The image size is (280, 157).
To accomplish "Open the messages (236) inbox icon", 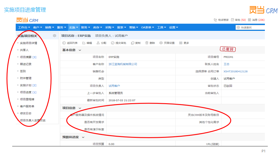I will pyautogui.click(x=249, y=20).
